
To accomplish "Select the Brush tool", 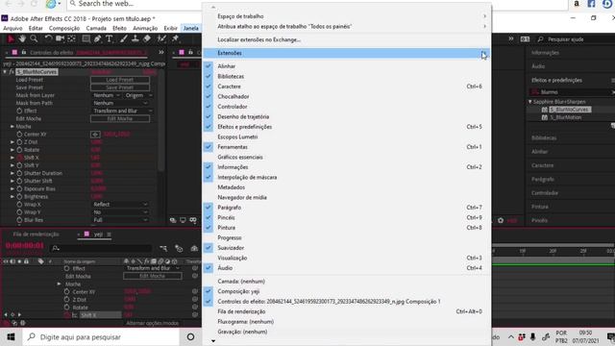I will tap(124, 38).
